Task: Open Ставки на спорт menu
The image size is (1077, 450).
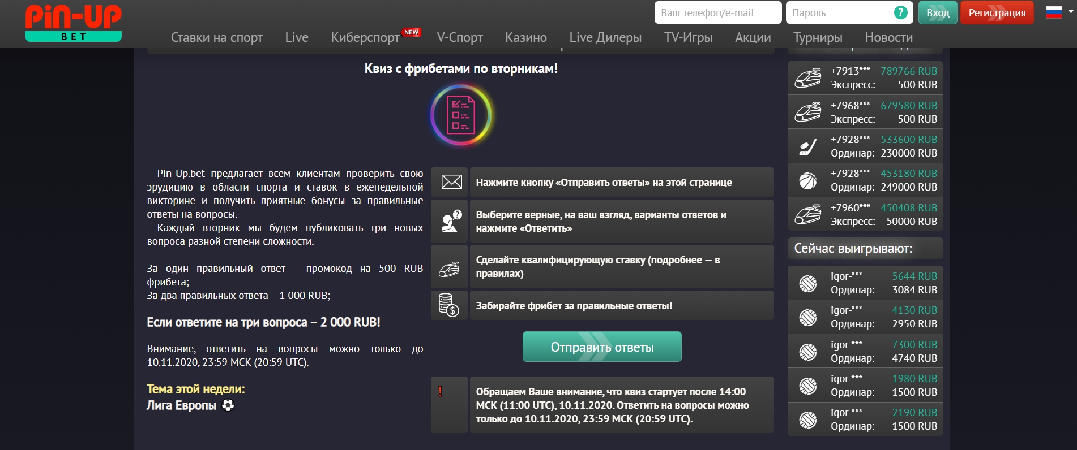Action: click(x=217, y=37)
